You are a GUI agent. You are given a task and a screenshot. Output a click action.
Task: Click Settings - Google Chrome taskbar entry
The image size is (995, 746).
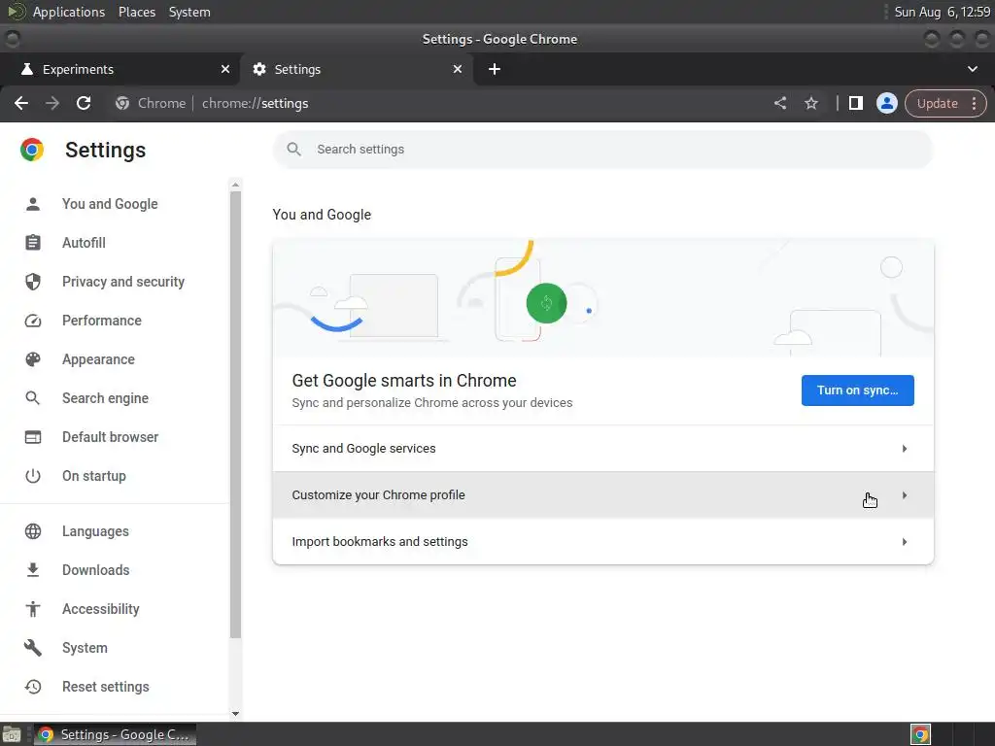pyautogui.click(x=115, y=734)
